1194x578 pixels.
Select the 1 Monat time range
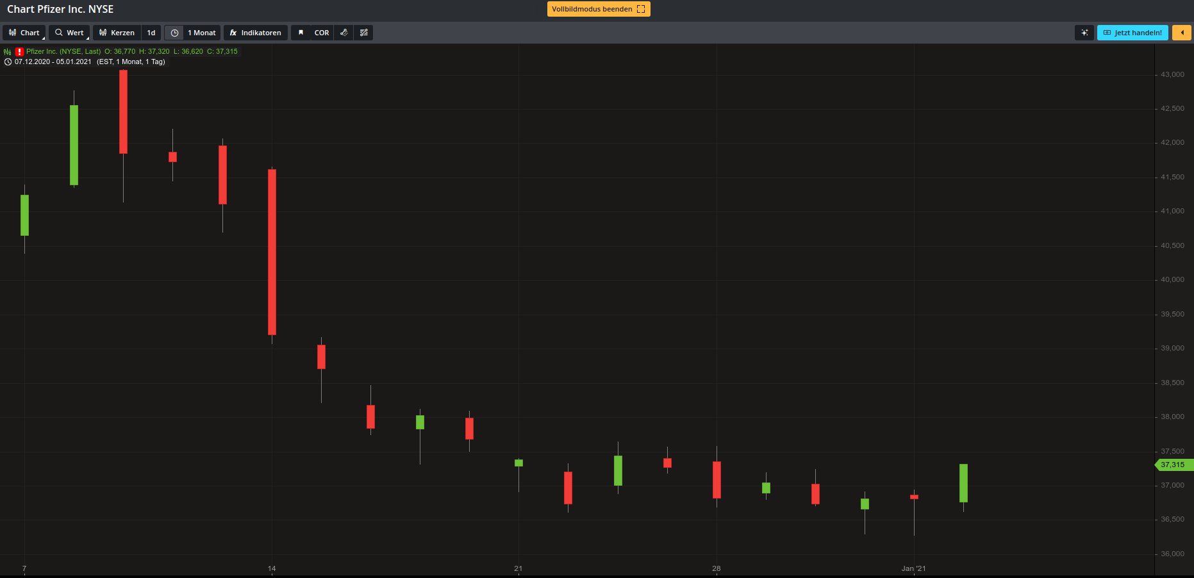click(x=202, y=33)
